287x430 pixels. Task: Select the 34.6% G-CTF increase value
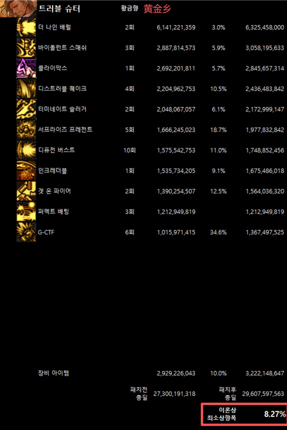pyautogui.click(x=218, y=232)
